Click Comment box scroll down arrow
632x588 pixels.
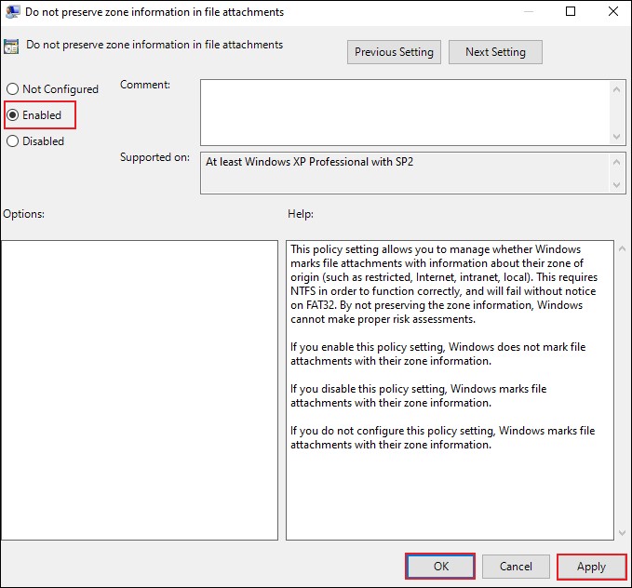(x=616, y=136)
